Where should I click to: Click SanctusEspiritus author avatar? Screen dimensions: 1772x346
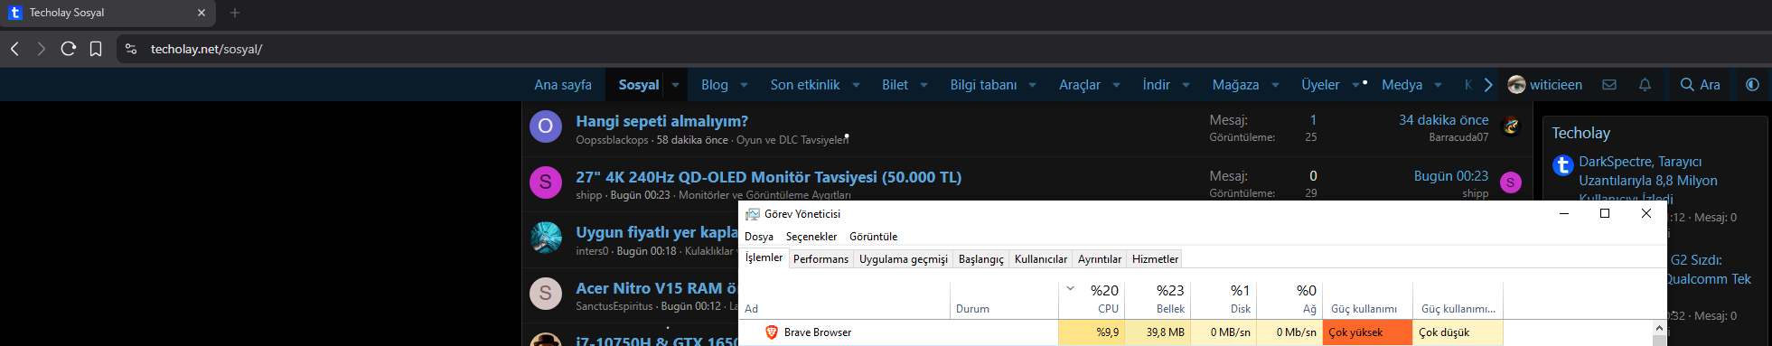pos(546,294)
